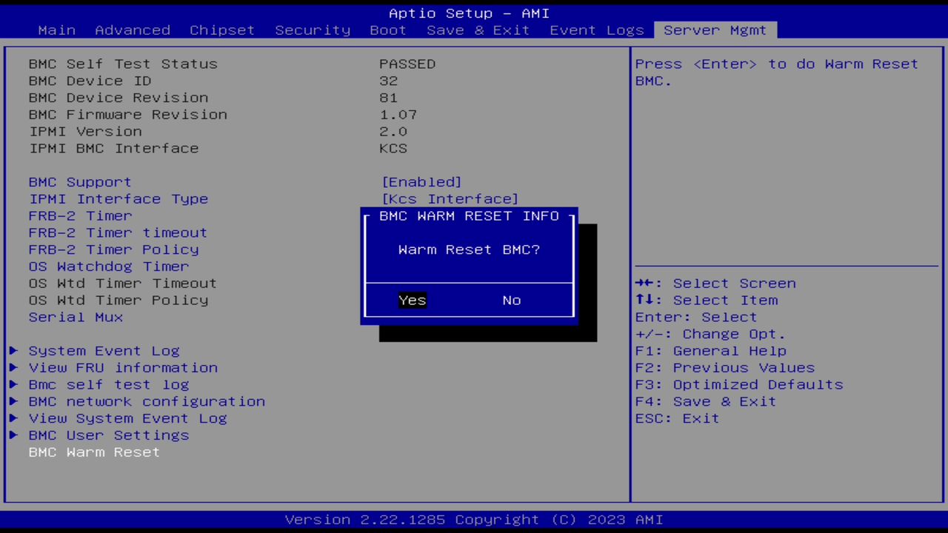Screen dimensions: 948x533
Task: Expand the Bmc self test log arrow
Action: 13,385
